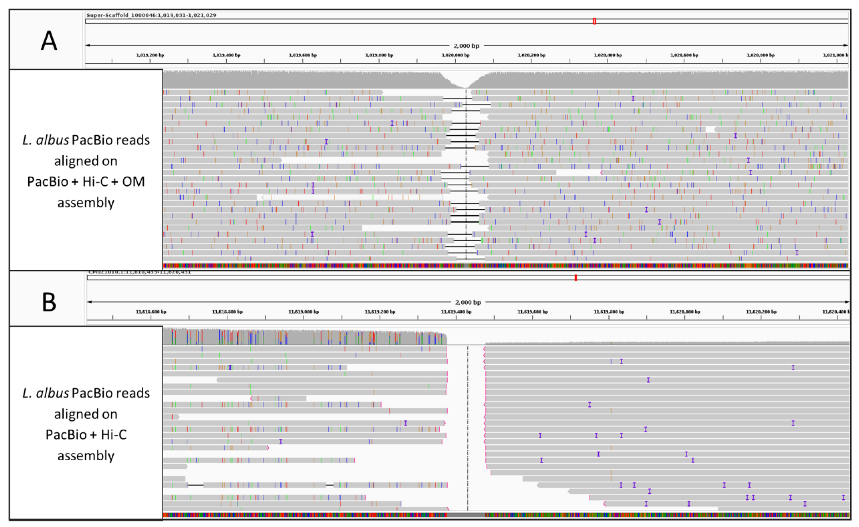Click red locus marker in panel B ideogram
859x527 pixels.
575,278
